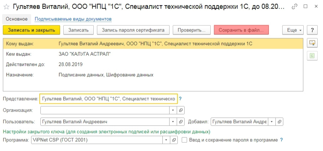The image size is (323, 151).
Task: Expand the Добавил dropdown list
Action: [272, 122]
